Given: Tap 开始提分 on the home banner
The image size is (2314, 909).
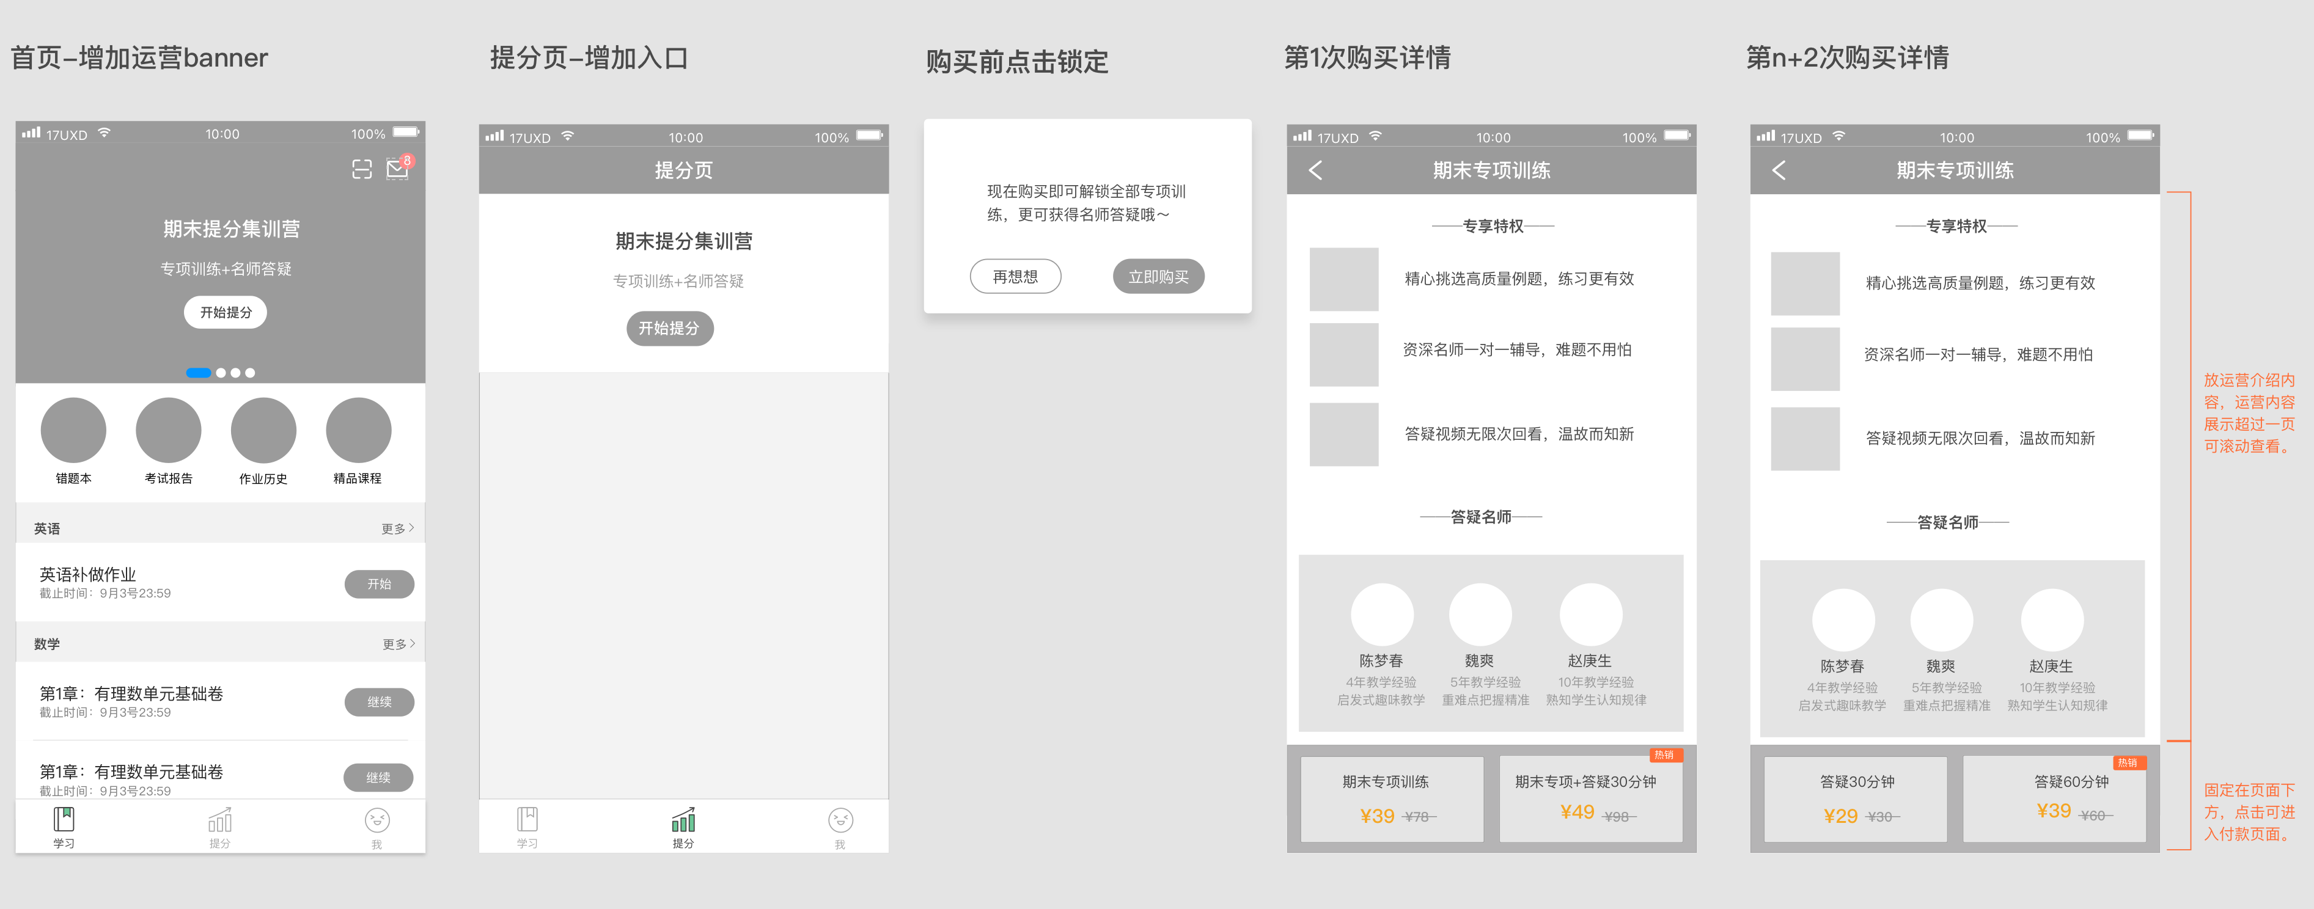Looking at the screenshot, I should click(x=224, y=312).
